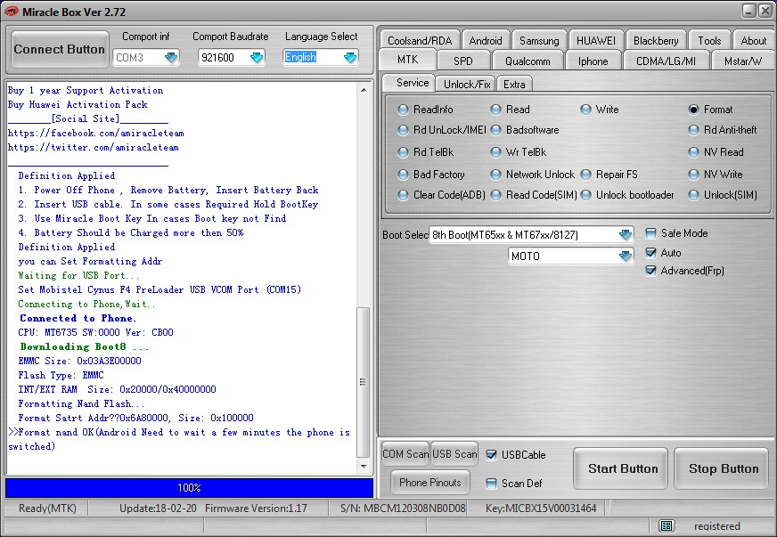This screenshot has width=777, height=537.
Task: Switch to the Coolsand/RDA tab
Action: coord(420,41)
